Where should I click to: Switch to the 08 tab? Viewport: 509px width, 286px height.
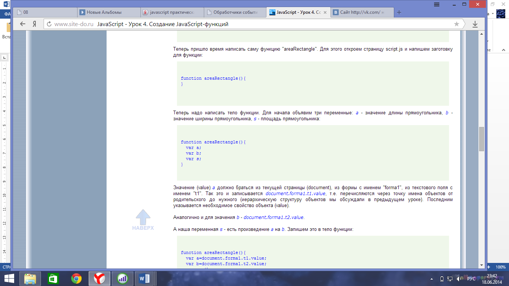[x=45, y=12]
